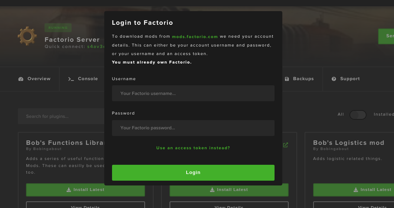Click the Support question mark icon
Viewport: 394px width, 208px height.
pos(334,79)
